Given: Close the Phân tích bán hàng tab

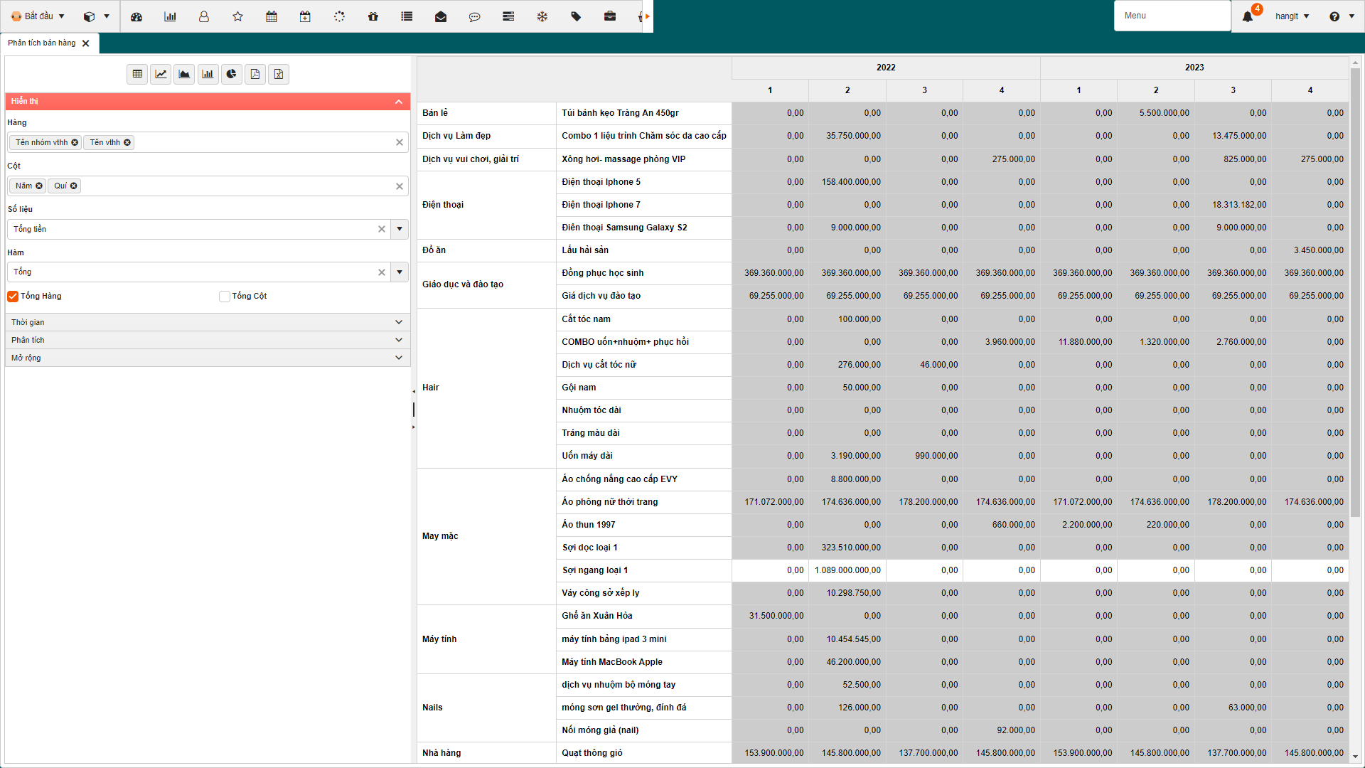Looking at the screenshot, I should pyautogui.click(x=86, y=43).
